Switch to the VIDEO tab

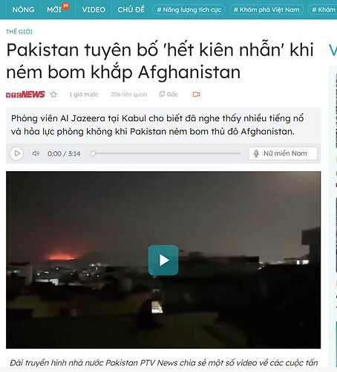pyautogui.click(x=94, y=10)
